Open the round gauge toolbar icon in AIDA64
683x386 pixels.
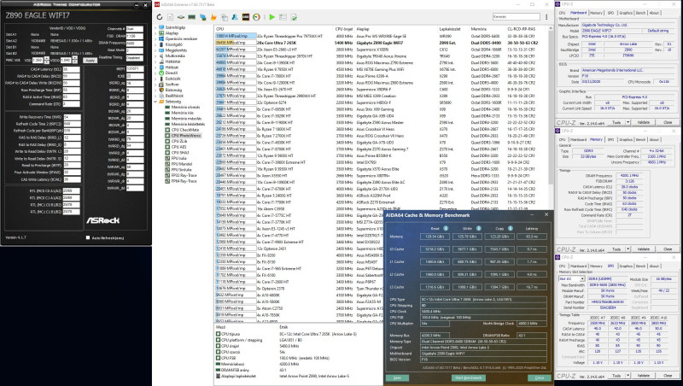(257, 17)
